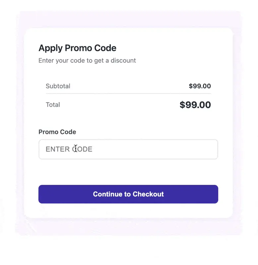Click the area above the Apply Promo Code title
This screenshot has height=265, width=258.
tap(128, 36)
